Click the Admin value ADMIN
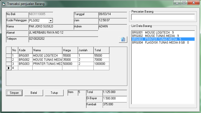The height and width of the screenshot is (113, 201). pyautogui.click(x=113, y=27)
